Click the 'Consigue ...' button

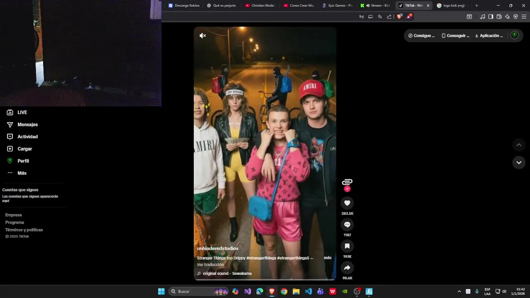tap(422, 36)
